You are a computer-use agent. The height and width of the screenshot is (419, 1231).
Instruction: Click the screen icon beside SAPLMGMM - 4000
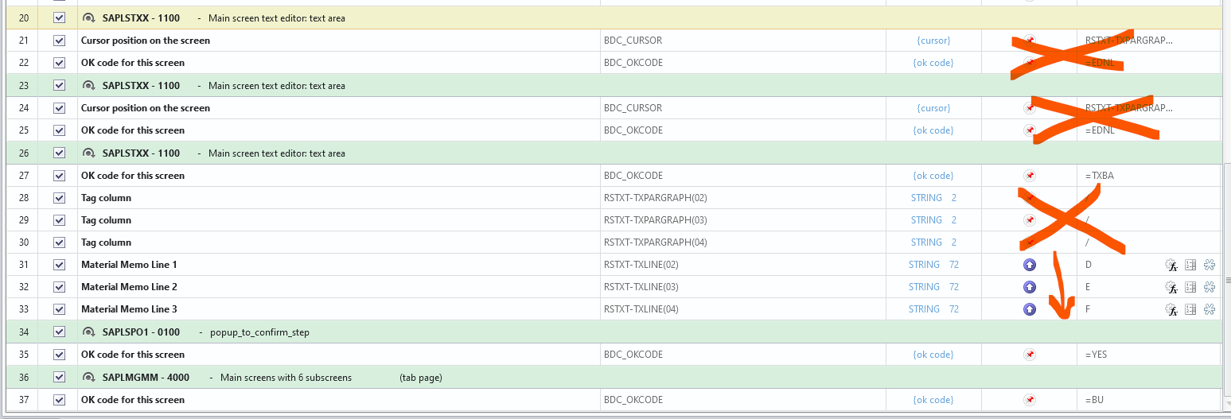coord(89,377)
